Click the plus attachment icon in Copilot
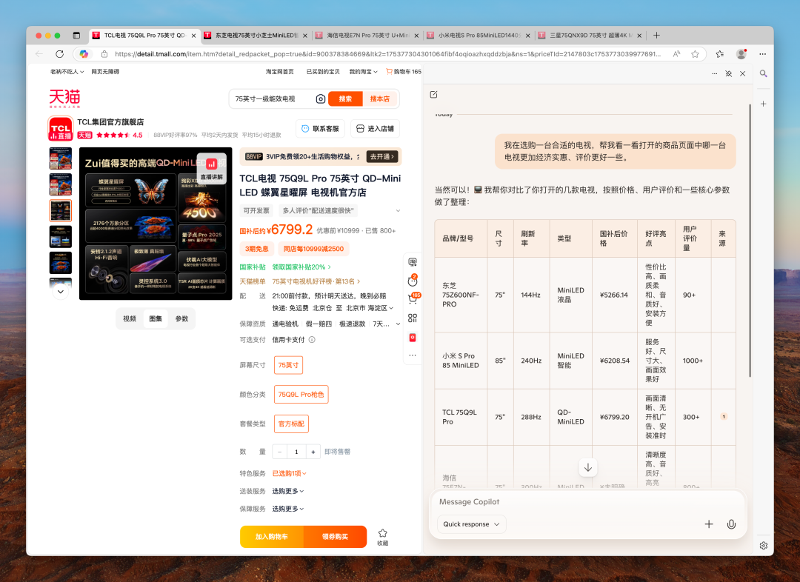The image size is (800, 582). [709, 524]
